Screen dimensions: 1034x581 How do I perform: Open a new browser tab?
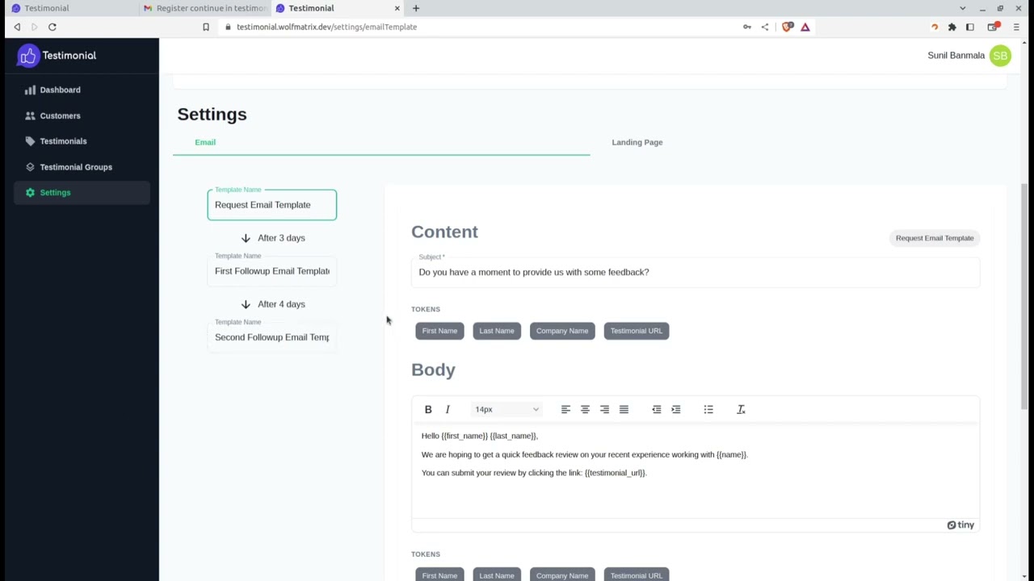coord(416,8)
